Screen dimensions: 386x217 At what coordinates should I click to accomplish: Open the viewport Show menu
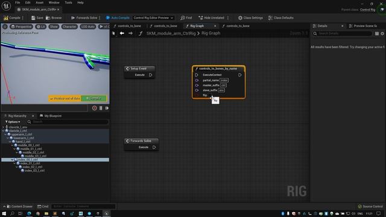click(x=54, y=27)
